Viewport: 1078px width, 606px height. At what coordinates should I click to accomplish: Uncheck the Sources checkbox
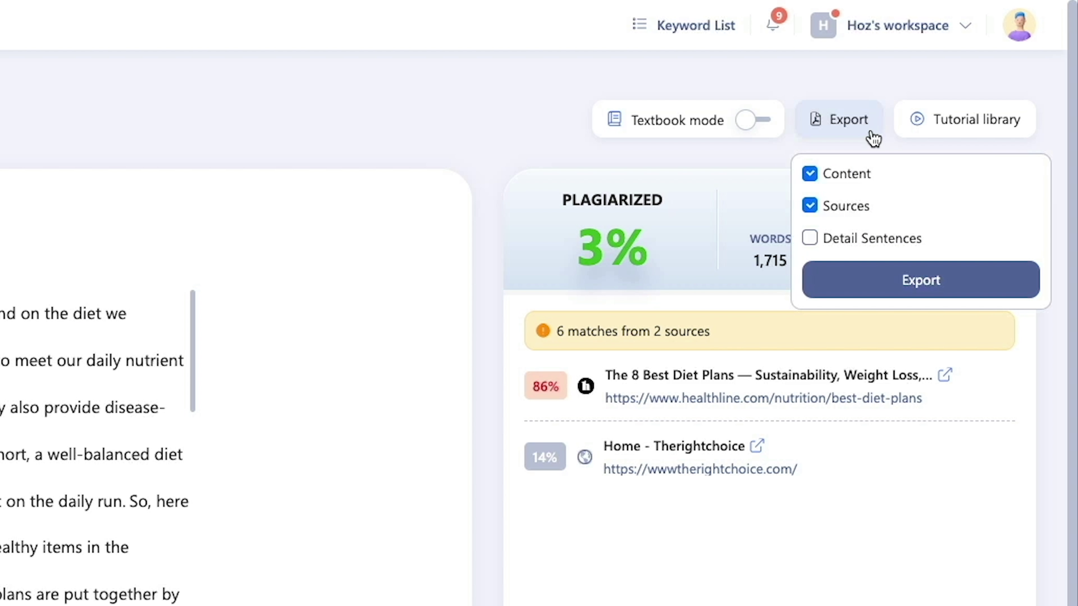[x=810, y=205]
